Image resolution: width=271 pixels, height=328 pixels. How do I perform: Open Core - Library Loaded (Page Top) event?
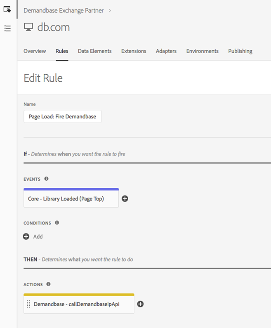(x=71, y=198)
